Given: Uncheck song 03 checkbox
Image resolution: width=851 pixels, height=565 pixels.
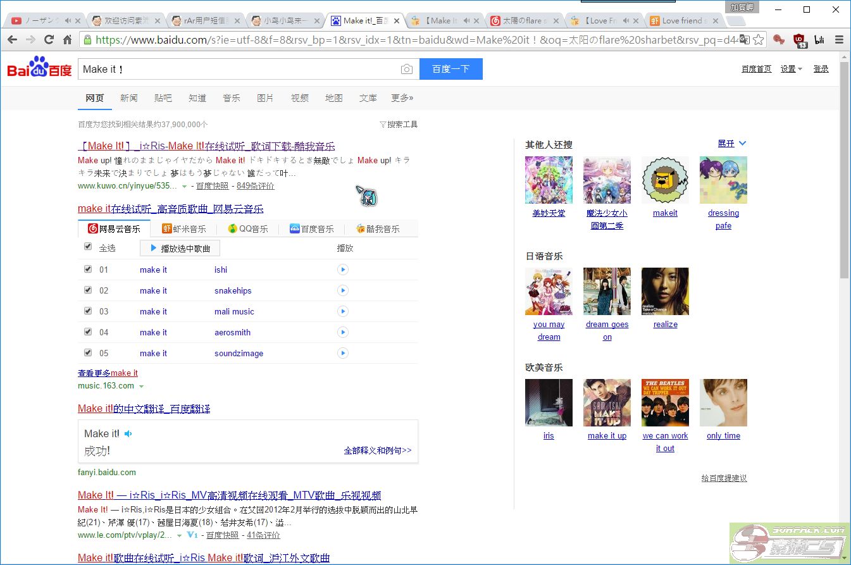Looking at the screenshot, I should click(x=88, y=311).
